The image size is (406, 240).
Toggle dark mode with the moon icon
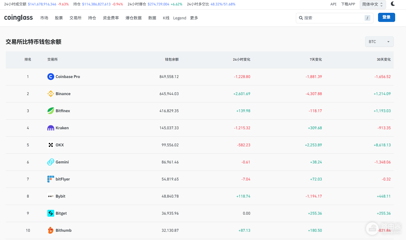coord(393,4)
